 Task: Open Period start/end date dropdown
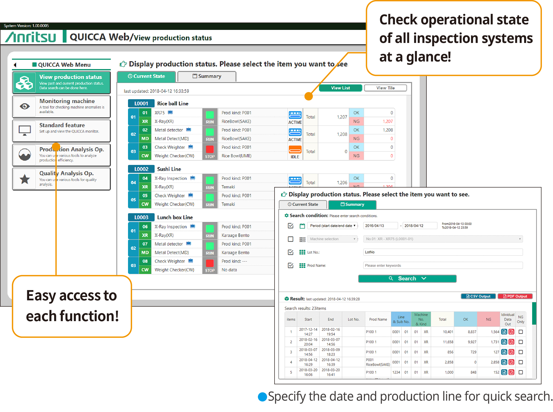[x=333, y=226]
